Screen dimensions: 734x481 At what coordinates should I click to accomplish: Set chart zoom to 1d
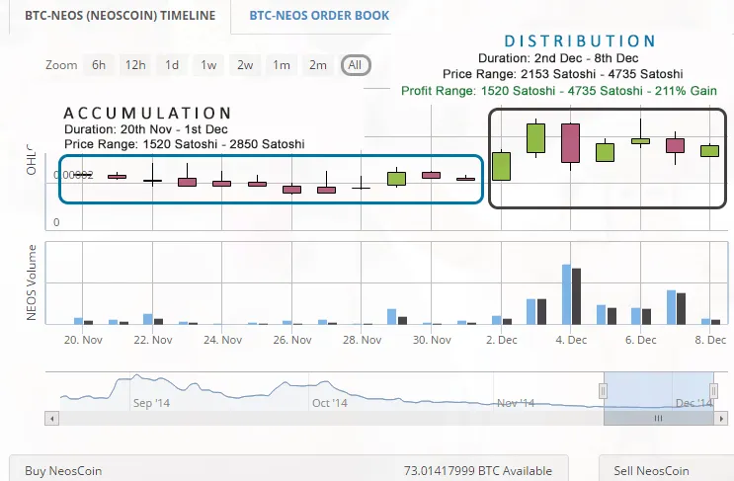(172, 65)
